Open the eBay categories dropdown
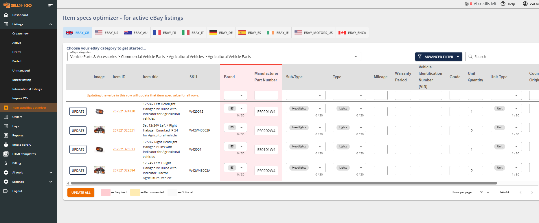 (356, 57)
